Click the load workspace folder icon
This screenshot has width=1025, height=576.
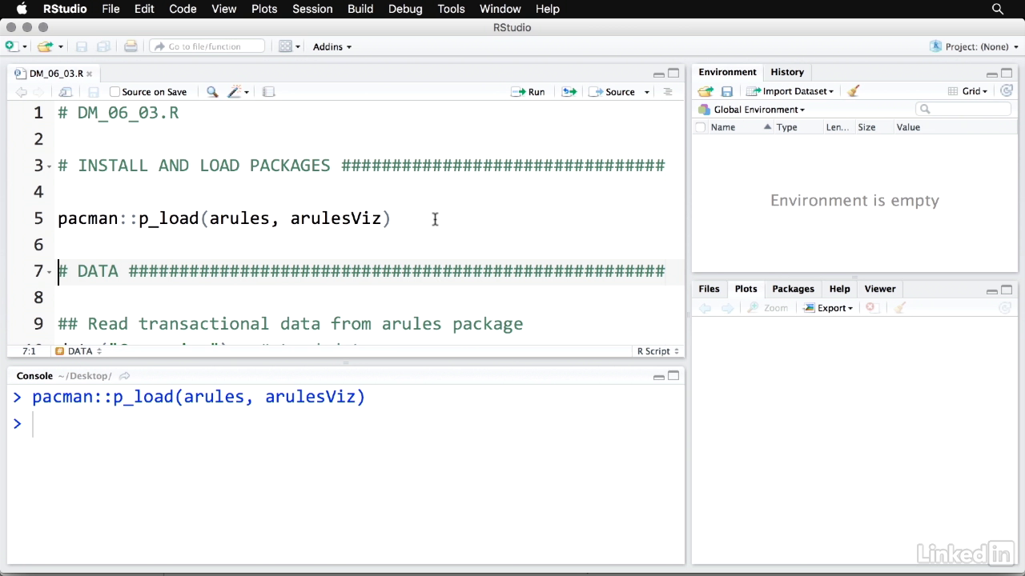pos(705,91)
